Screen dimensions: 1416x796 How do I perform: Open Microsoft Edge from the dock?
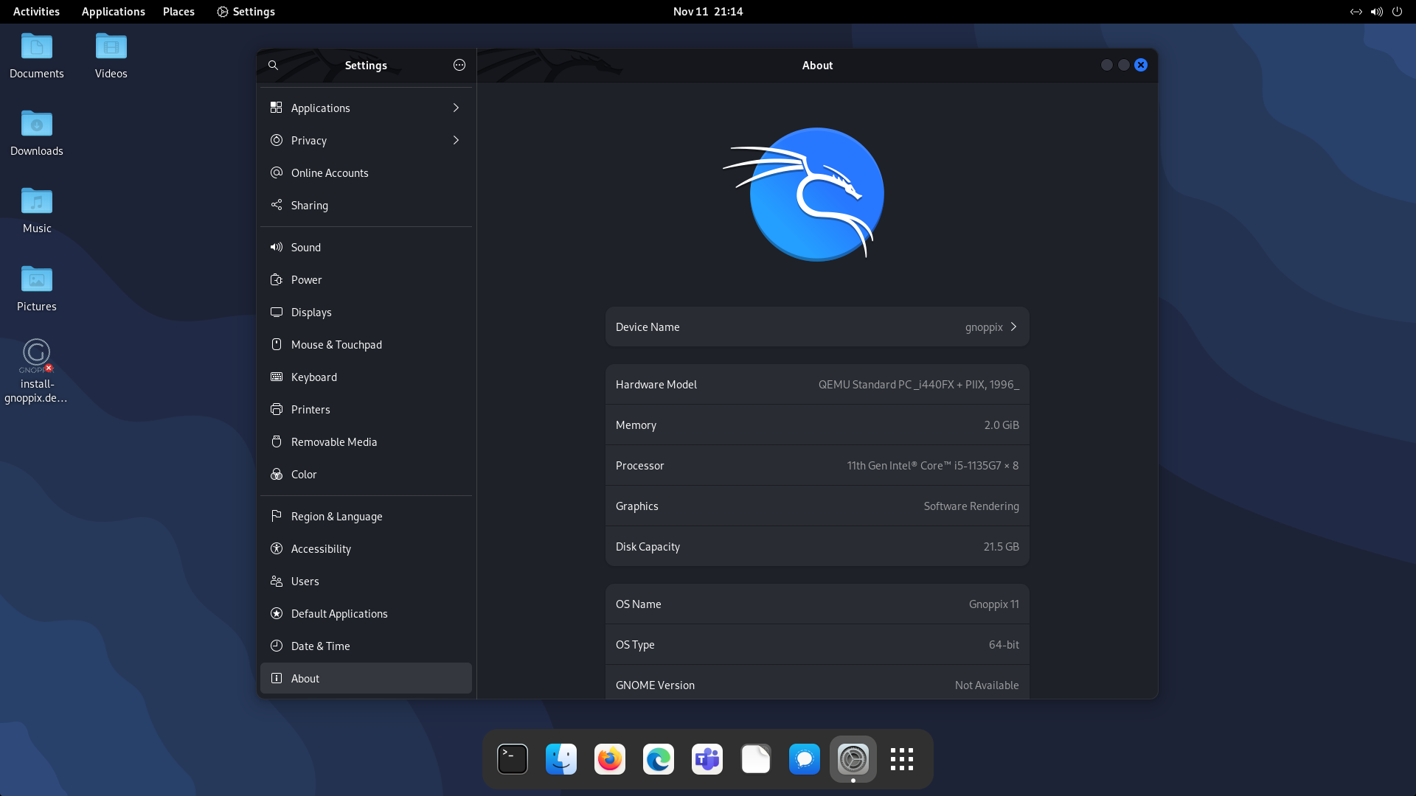(x=659, y=759)
